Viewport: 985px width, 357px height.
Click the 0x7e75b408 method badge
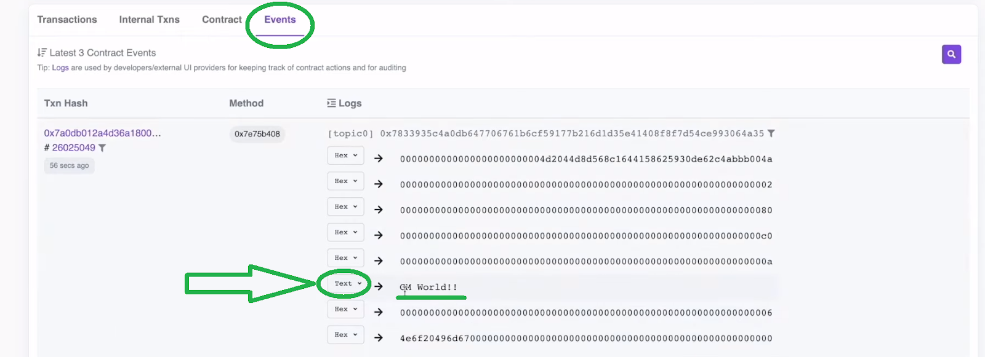257,134
